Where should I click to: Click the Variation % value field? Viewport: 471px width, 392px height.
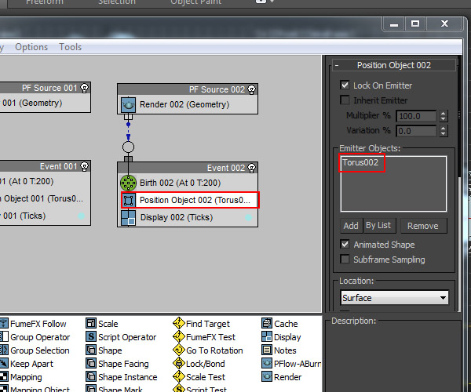coord(416,131)
